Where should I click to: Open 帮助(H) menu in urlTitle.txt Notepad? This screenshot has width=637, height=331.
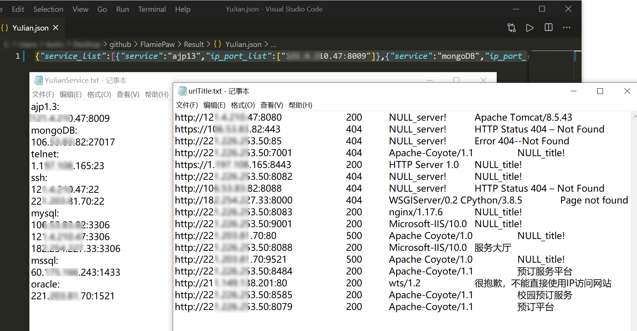pyautogui.click(x=300, y=105)
